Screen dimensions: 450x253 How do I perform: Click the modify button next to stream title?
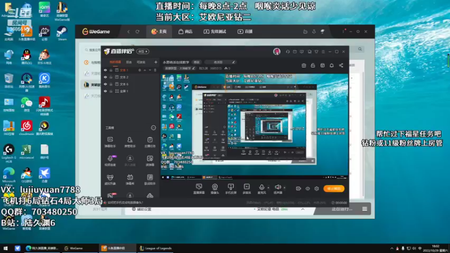(x=196, y=62)
